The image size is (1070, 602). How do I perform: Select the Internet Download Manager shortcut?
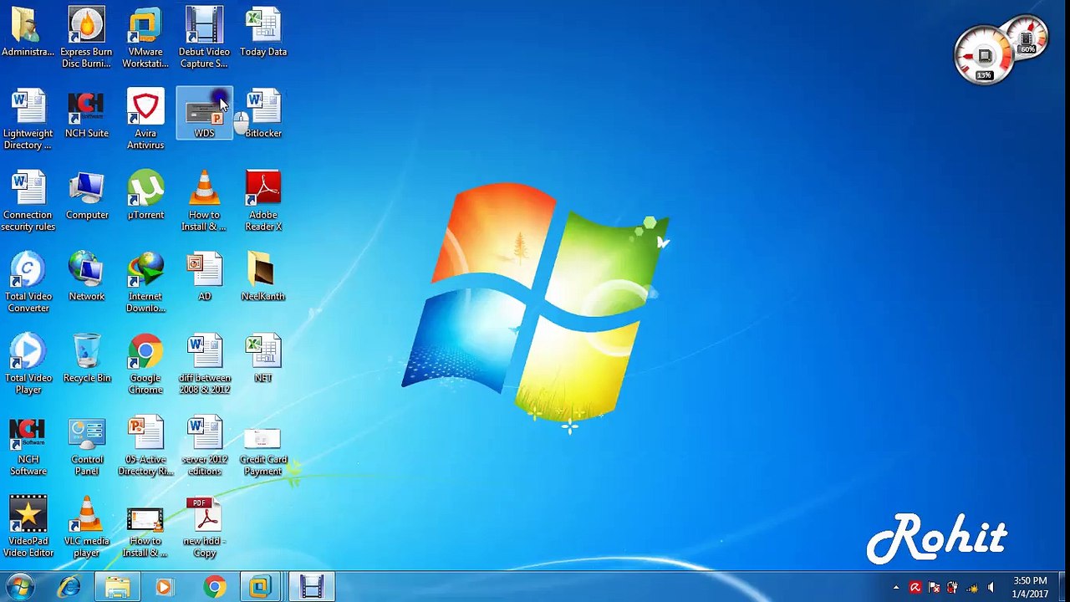pyautogui.click(x=145, y=283)
